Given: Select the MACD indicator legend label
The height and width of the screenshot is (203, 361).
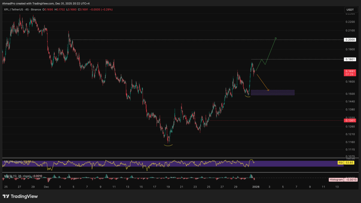Looking at the screenshot, I should tap(18, 176).
